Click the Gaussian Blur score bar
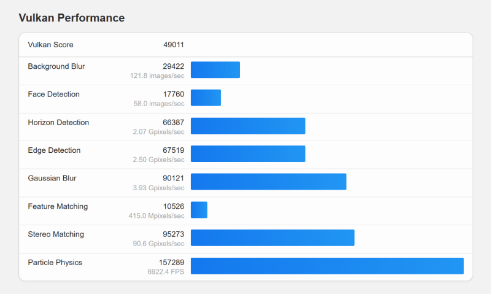Viewport: 491px width, 294px height. (269, 182)
